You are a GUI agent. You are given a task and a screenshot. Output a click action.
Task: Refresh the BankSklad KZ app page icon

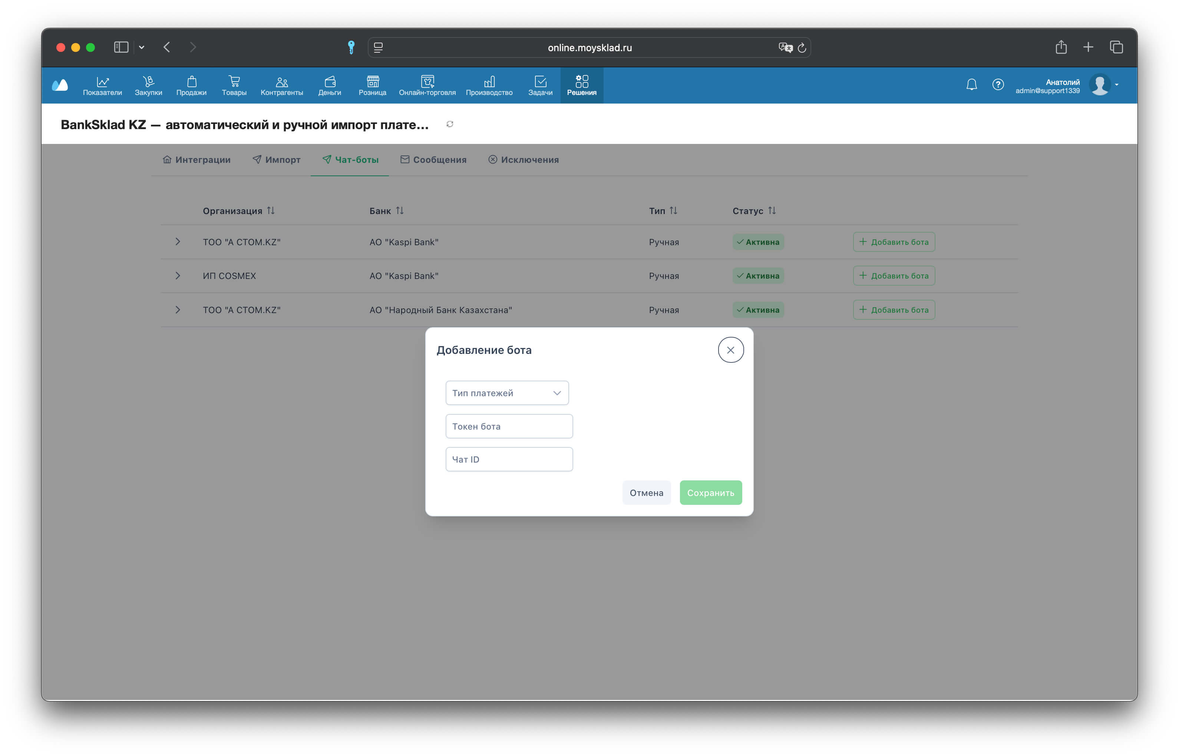coord(449,124)
